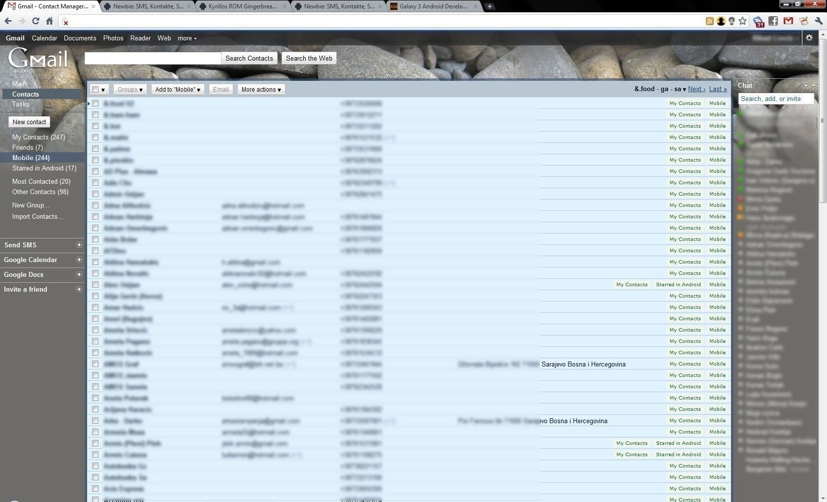The image size is (827, 502).
Task: Expand the Invite a friend gadget
Action: (79, 289)
